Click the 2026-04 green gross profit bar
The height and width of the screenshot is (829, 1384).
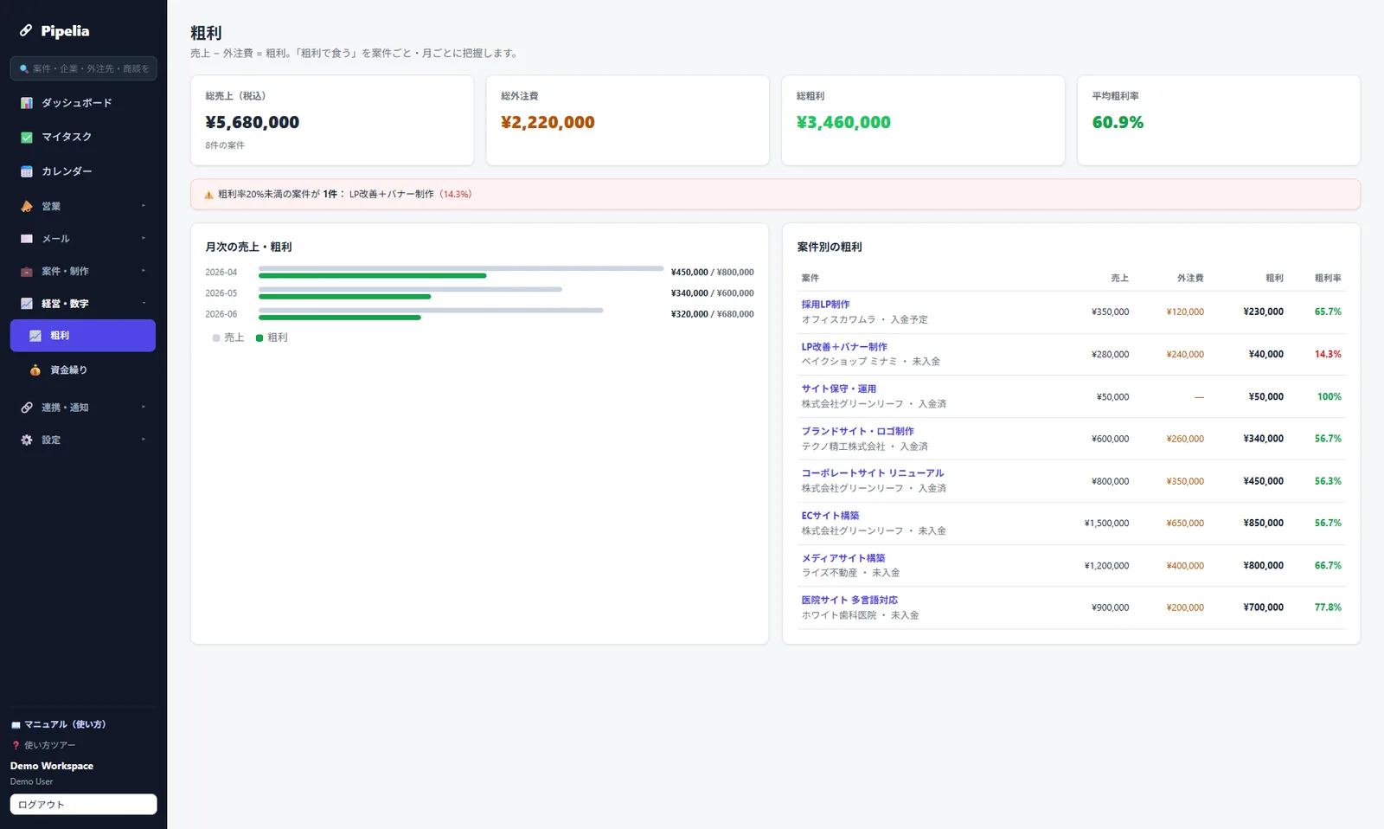(x=373, y=276)
